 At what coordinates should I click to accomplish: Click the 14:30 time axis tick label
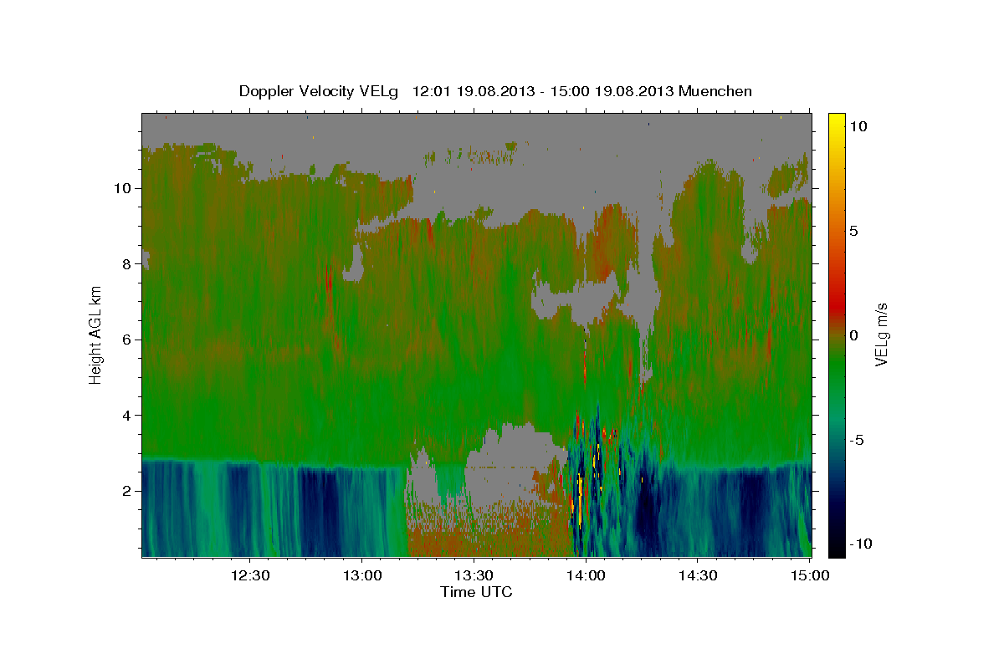point(698,575)
